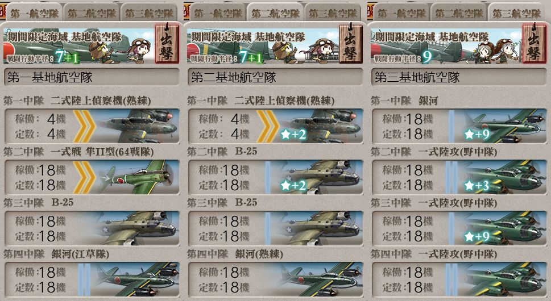Toggle the 出撃 sortie tag on second air corps
The width and height of the screenshot is (551, 301).
(351, 44)
